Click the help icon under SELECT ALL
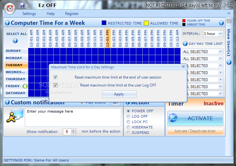This screenshot has height=166, width=236. click(15, 41)
